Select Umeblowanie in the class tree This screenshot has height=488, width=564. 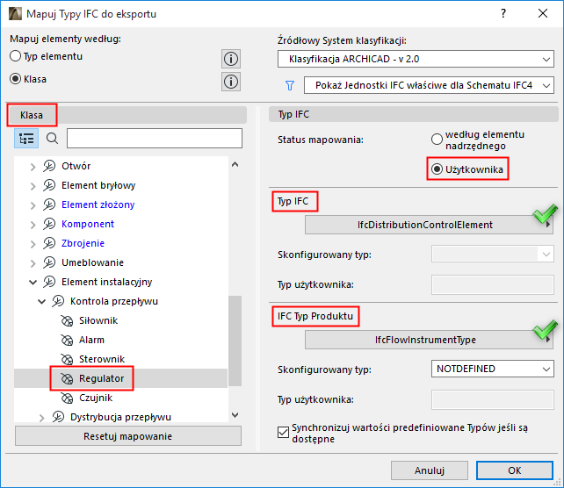point(92,262)
